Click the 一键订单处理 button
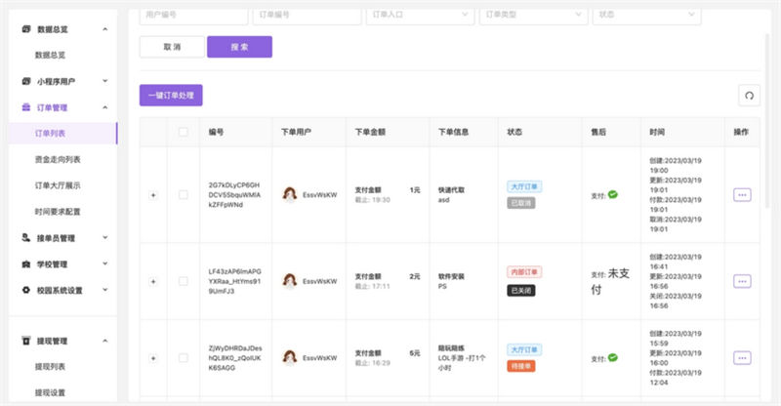Image resolution: width=781 pixels, height=406 pixels. [x=171, y=95]
